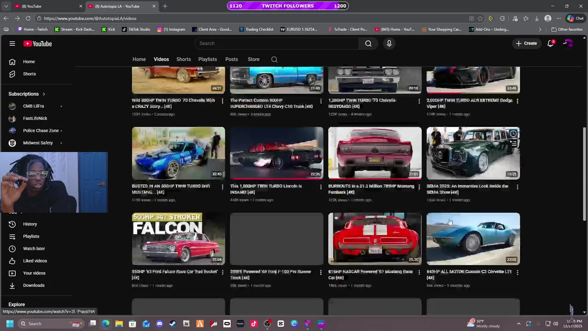This screenshot has width=588, height=331.
Task: Open the YouTube hamburger guide menu
Action: tap(12, 44)
